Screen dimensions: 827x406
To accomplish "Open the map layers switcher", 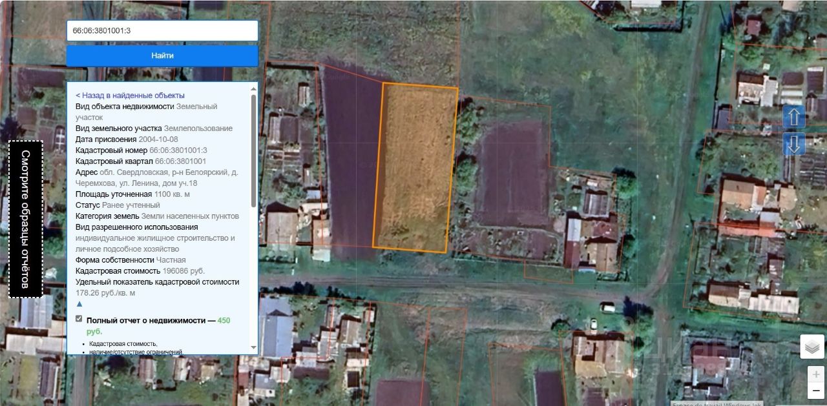I will 812,347.
